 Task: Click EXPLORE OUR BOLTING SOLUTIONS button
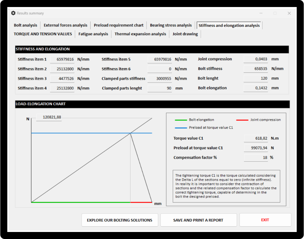click(x=120, y=220)
